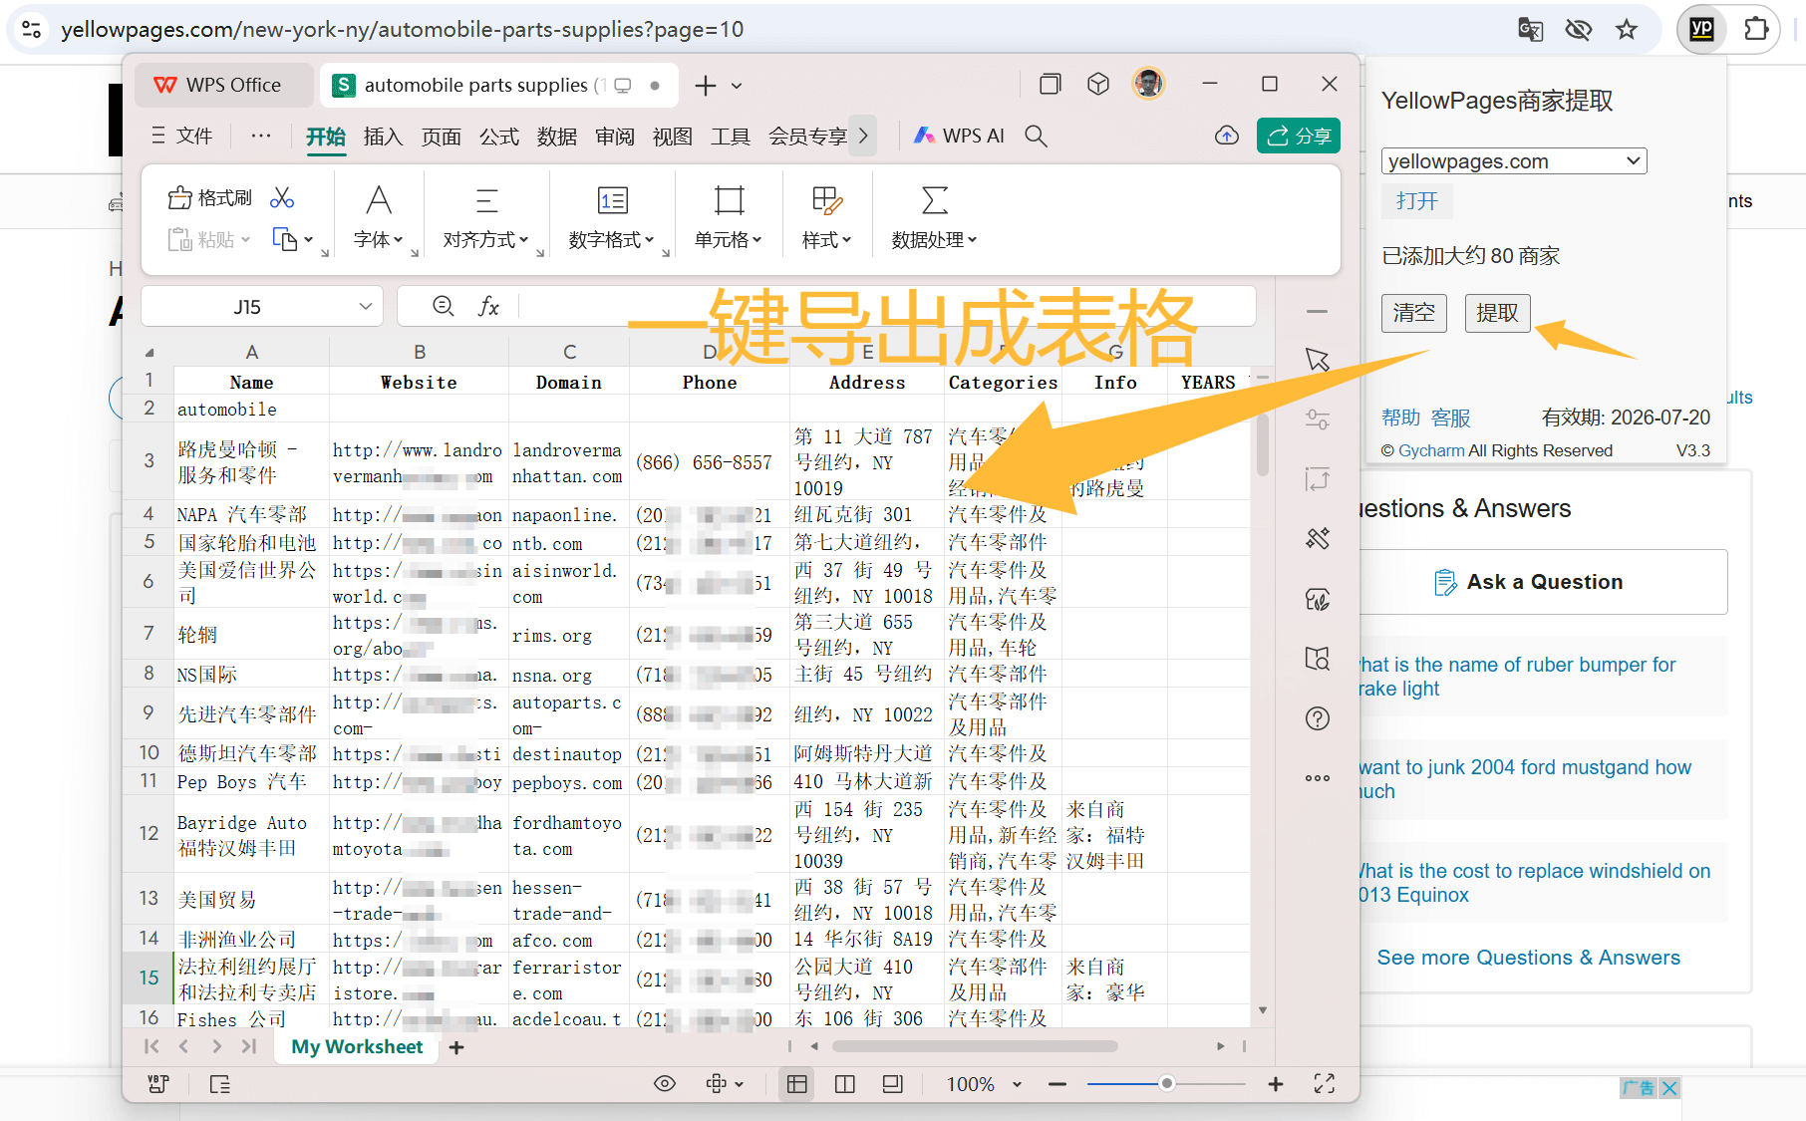Select the arrow cursor tool in side panel
The image size is (1806, 1121).
1318,360
